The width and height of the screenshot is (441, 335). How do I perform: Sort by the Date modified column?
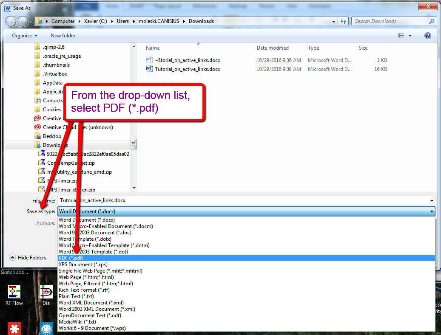tap(273, 48)
